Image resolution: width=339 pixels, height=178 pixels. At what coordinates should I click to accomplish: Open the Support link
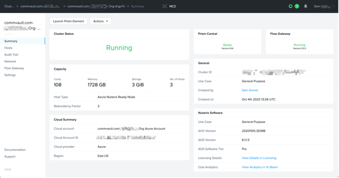tap(10, 156)
